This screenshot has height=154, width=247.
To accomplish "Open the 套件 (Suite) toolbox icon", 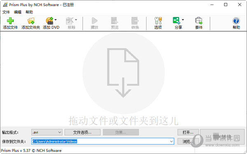I will (x=199, y=21).
